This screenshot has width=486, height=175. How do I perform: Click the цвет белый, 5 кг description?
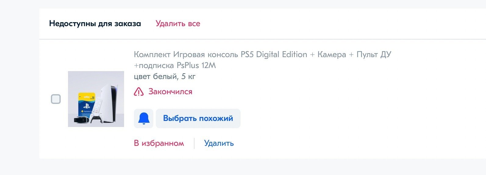coord(165,76)
